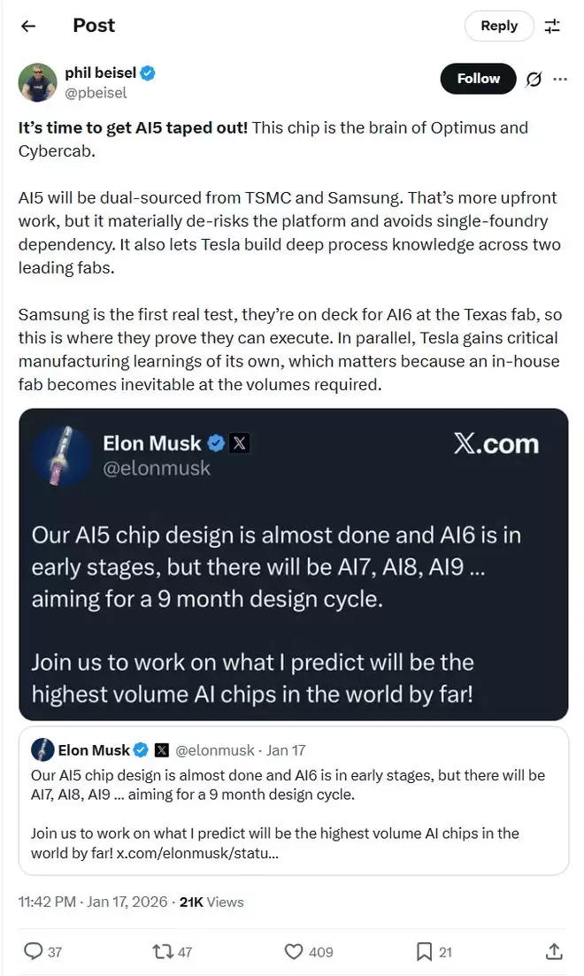This screenshot has width=584, height=976.
Task: Click the reply speech bubble icon
Action: [34, 951]
